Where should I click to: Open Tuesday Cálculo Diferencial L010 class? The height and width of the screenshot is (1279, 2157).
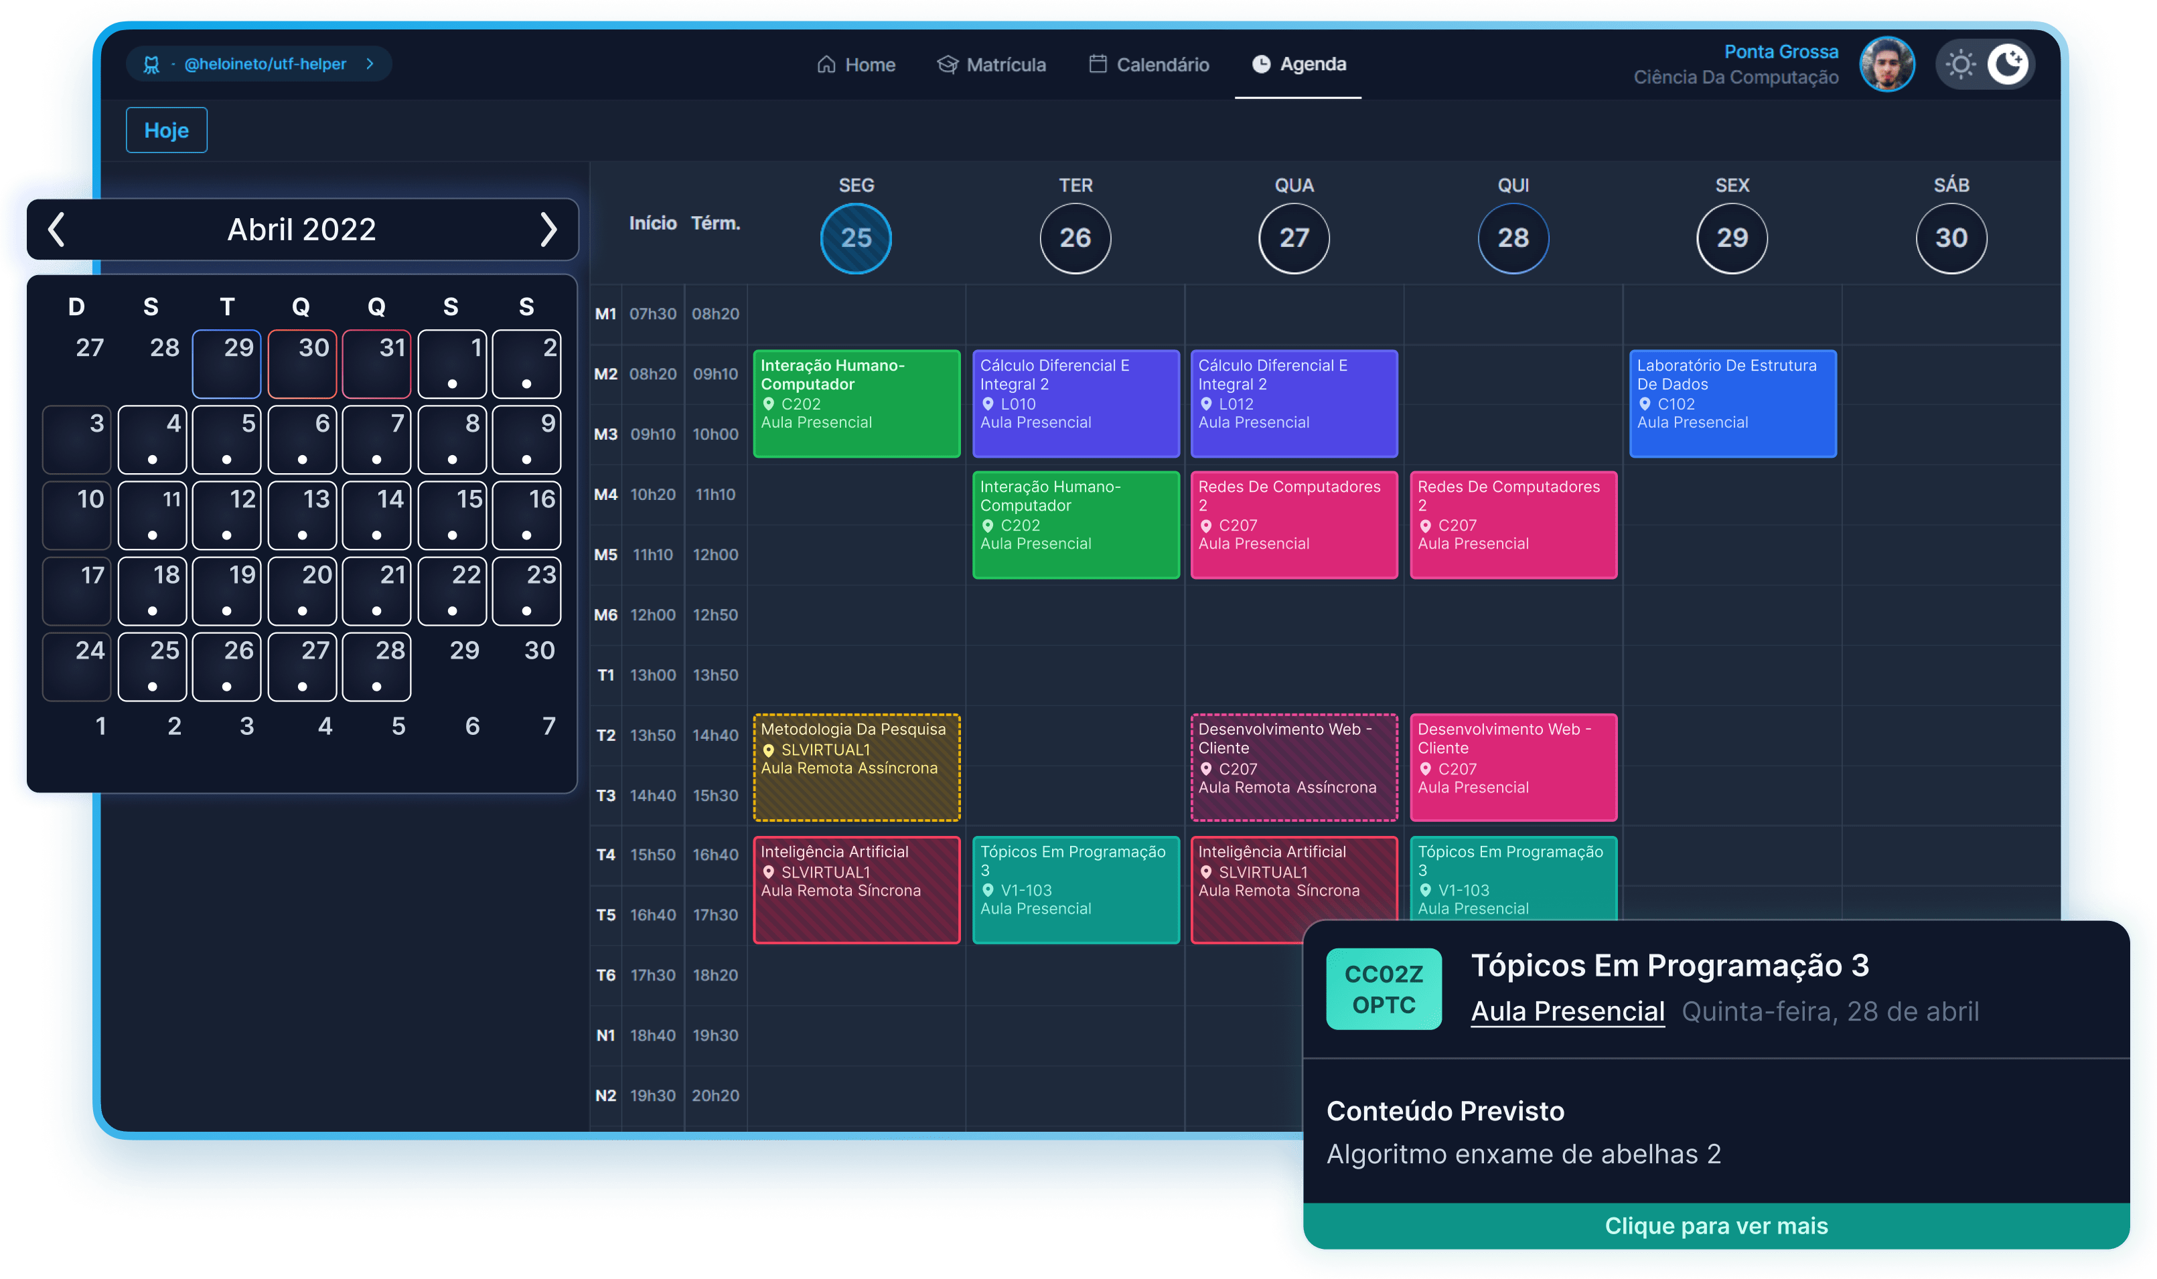tap(1076, 404)
